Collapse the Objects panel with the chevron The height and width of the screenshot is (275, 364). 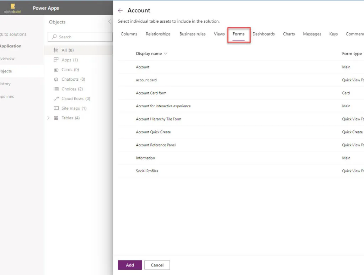(109, 22)
